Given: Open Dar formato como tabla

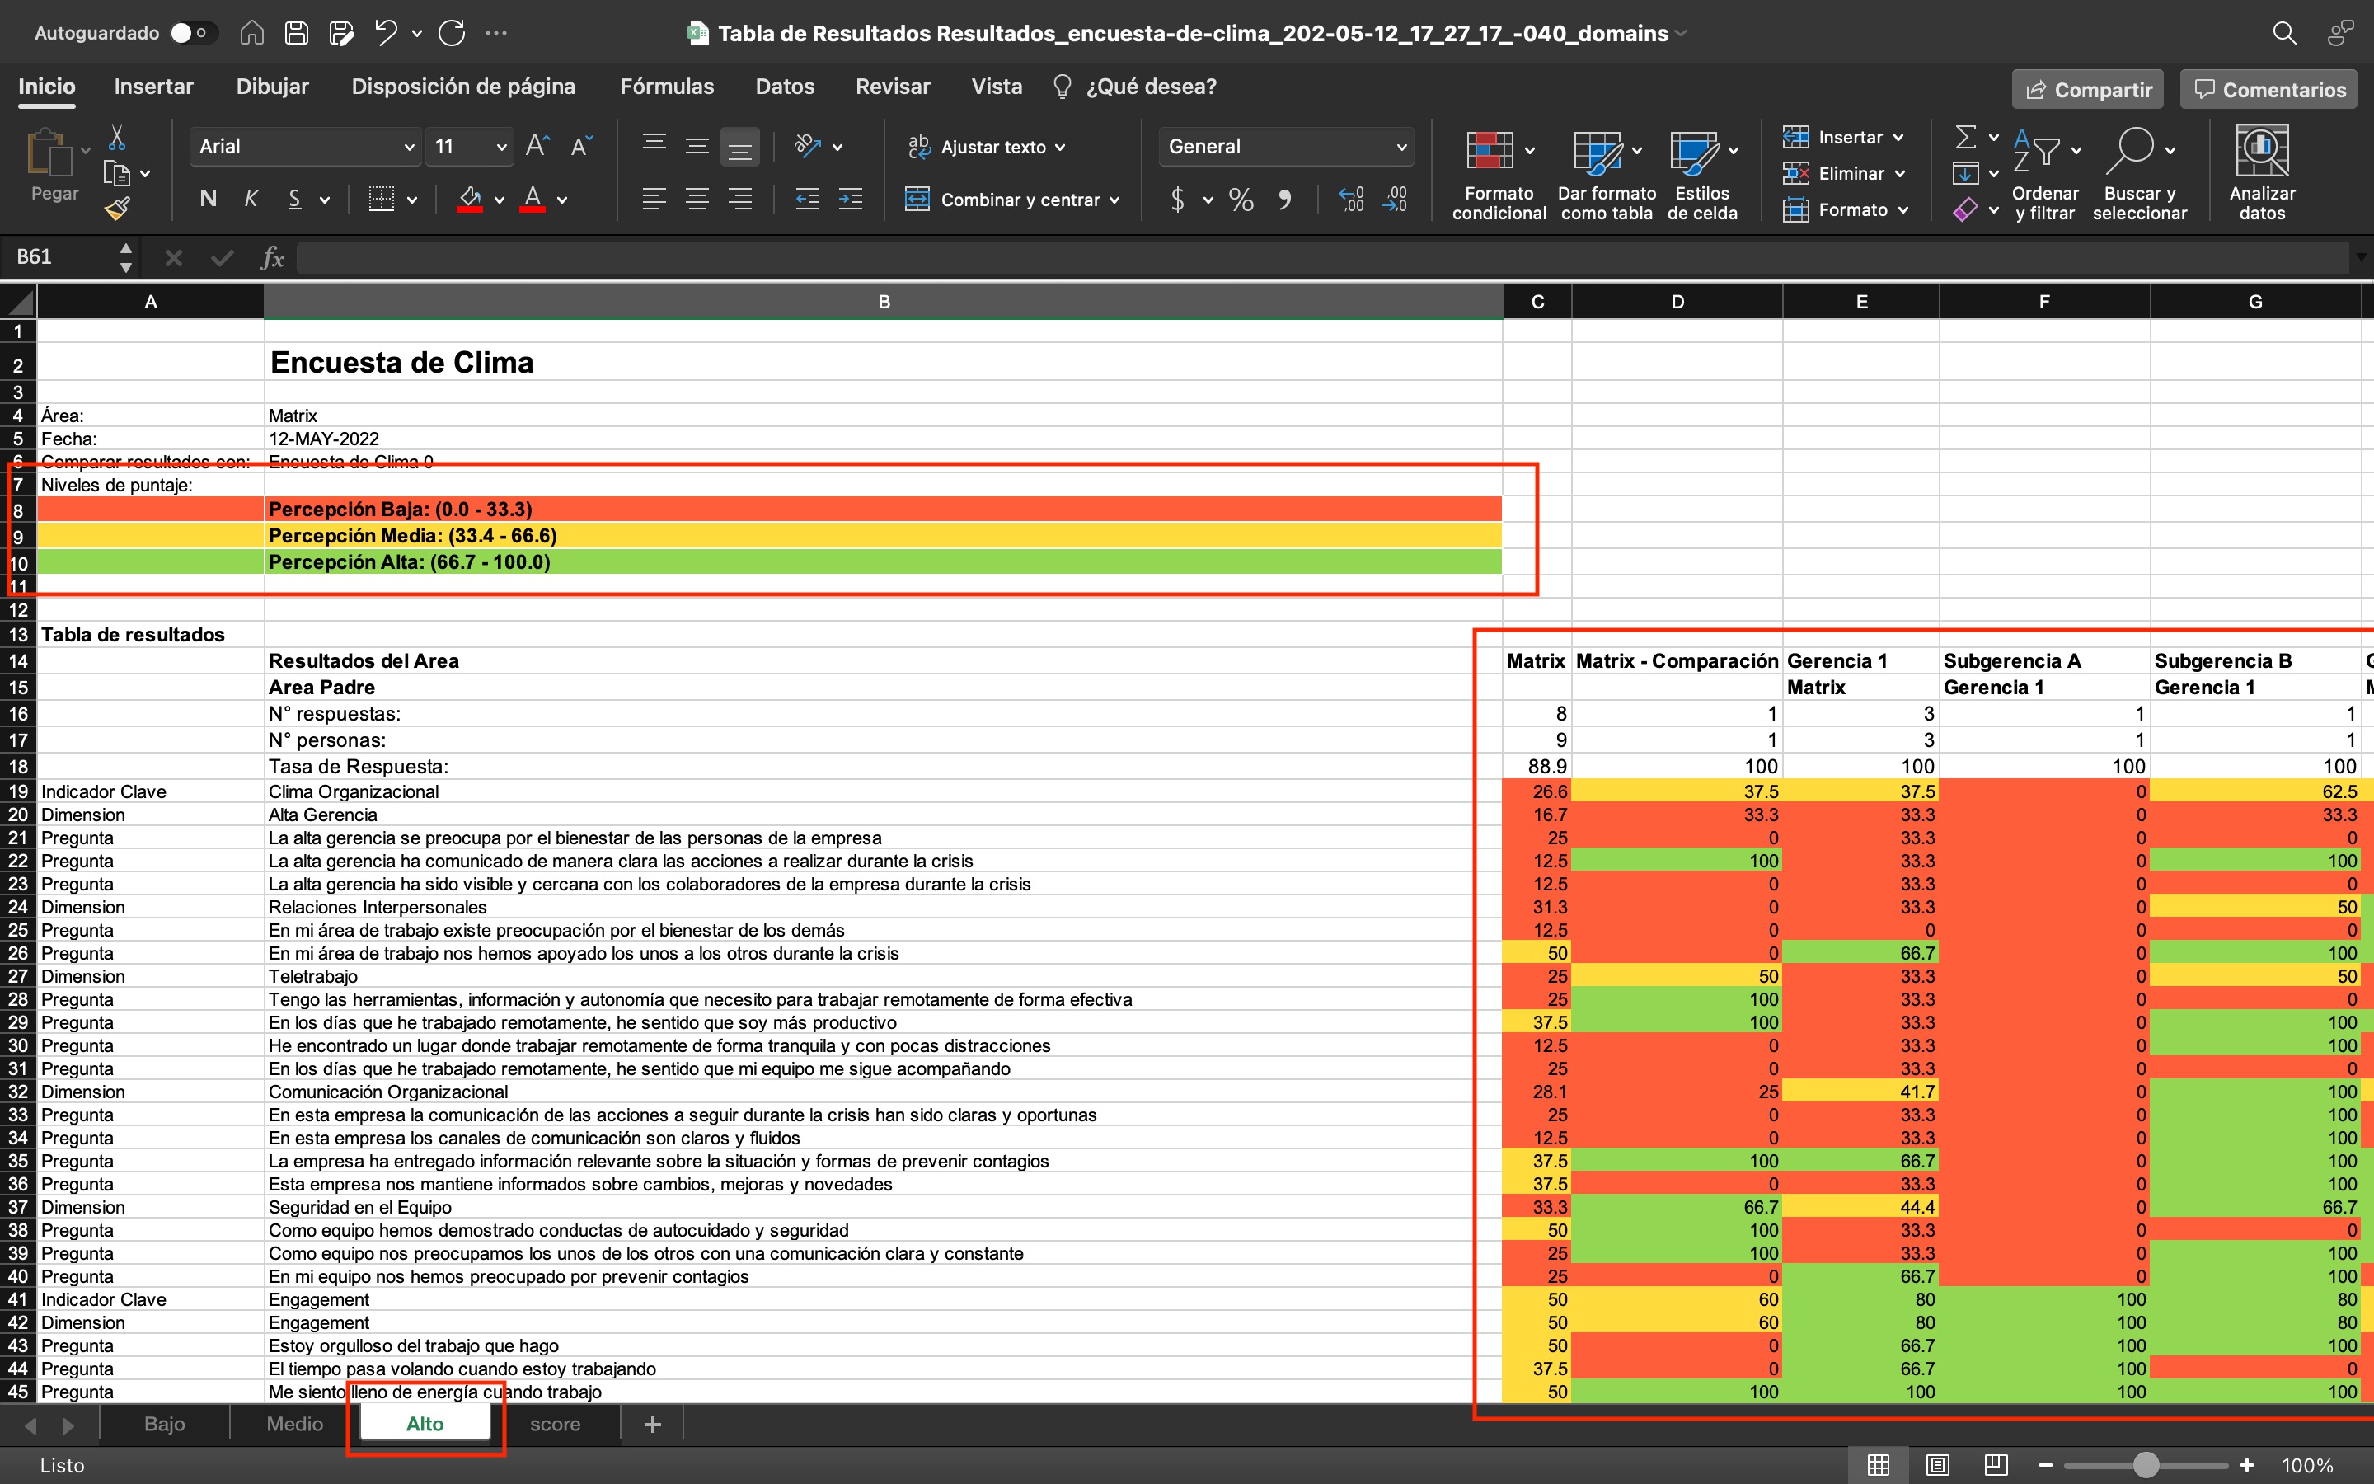Looking at the screenshot, I should 1607,176.
